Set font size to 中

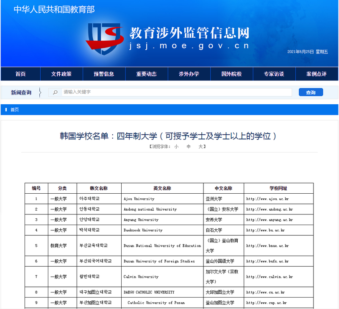(189, 147)
